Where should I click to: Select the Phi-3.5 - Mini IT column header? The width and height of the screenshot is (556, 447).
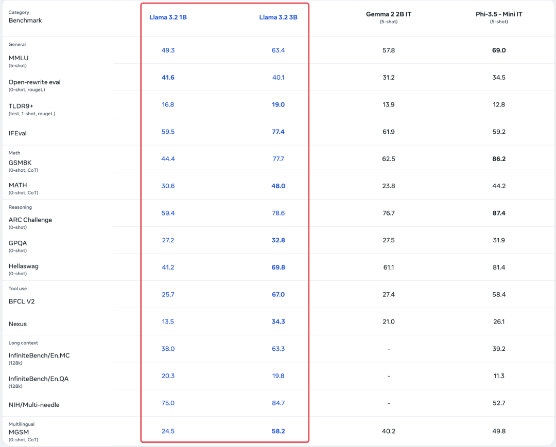point(499,14)
